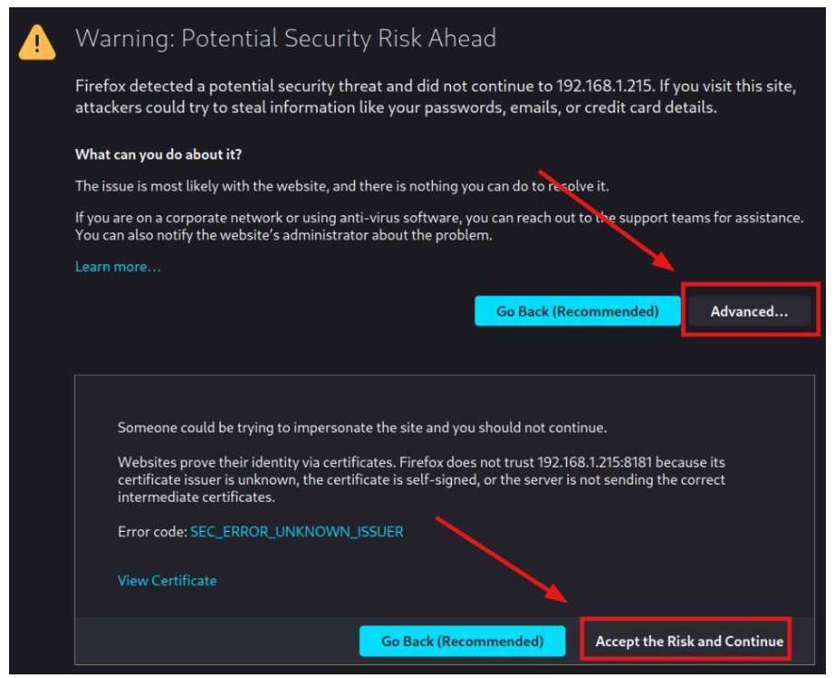This screenshot has height=678, width=835.
Task: Open the View Certificate link
Action: point(167,581)
